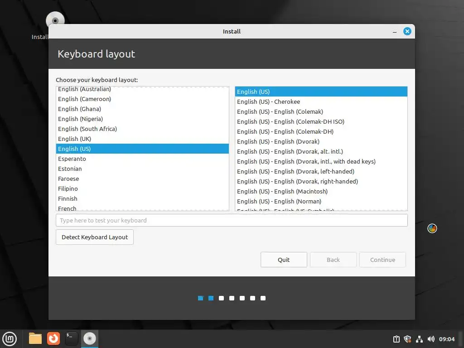
Task: Open the 09:04 clock calendar
Action: 447,339
